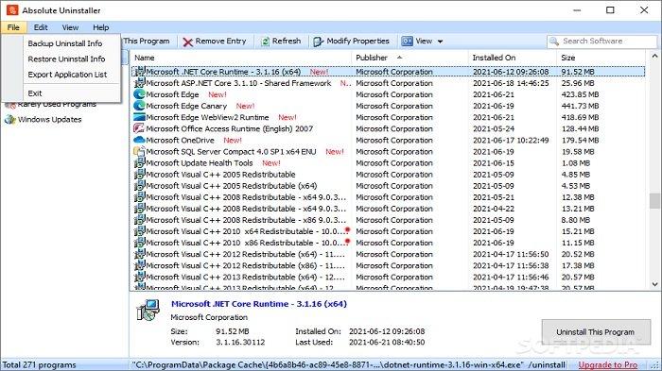Open the View toolbar dropdown arrow
The height and width of the screenshot is (371, 662).
click(440, 42)
